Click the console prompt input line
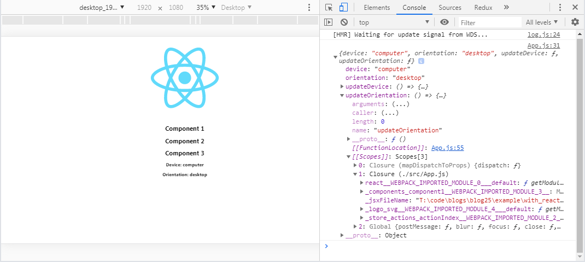 click(x=448, y=246)
